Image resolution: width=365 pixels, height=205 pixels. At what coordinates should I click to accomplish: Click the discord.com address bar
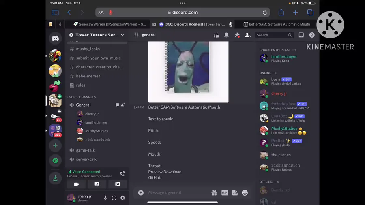pos(182,12)
